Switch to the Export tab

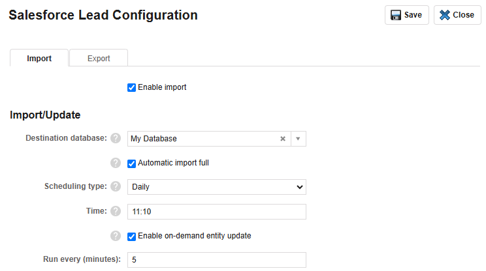99,58
